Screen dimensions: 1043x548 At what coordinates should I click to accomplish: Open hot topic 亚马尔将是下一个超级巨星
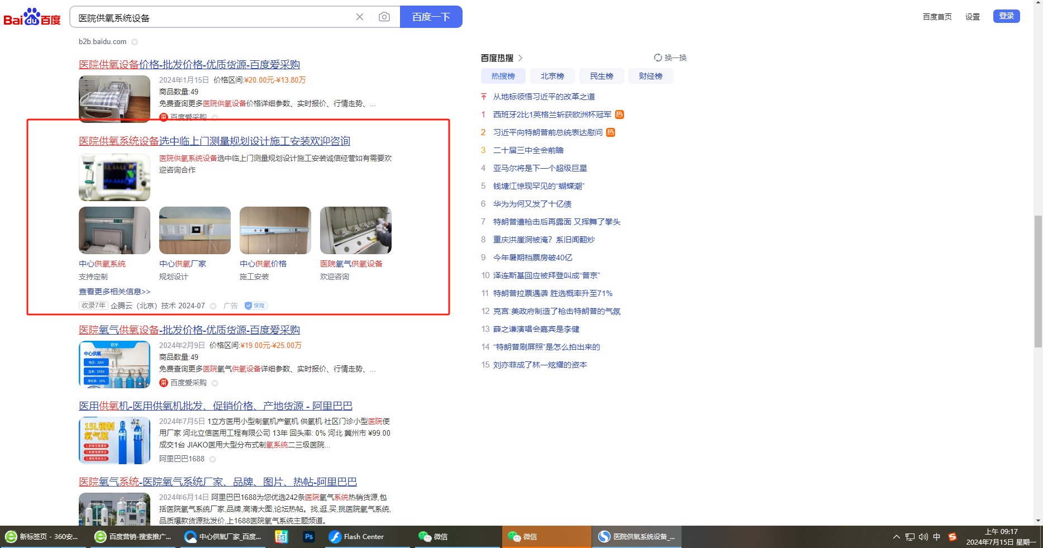coord(540,168)
